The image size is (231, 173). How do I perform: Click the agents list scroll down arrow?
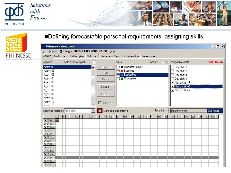click(x=93, y=104)
